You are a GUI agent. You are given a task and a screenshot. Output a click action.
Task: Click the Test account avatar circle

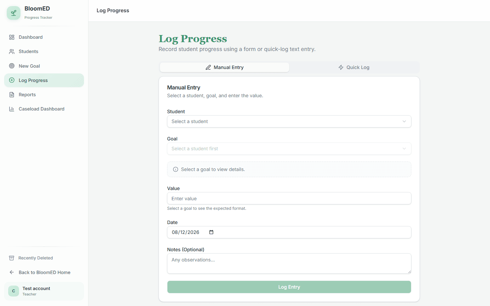[14, 291]
